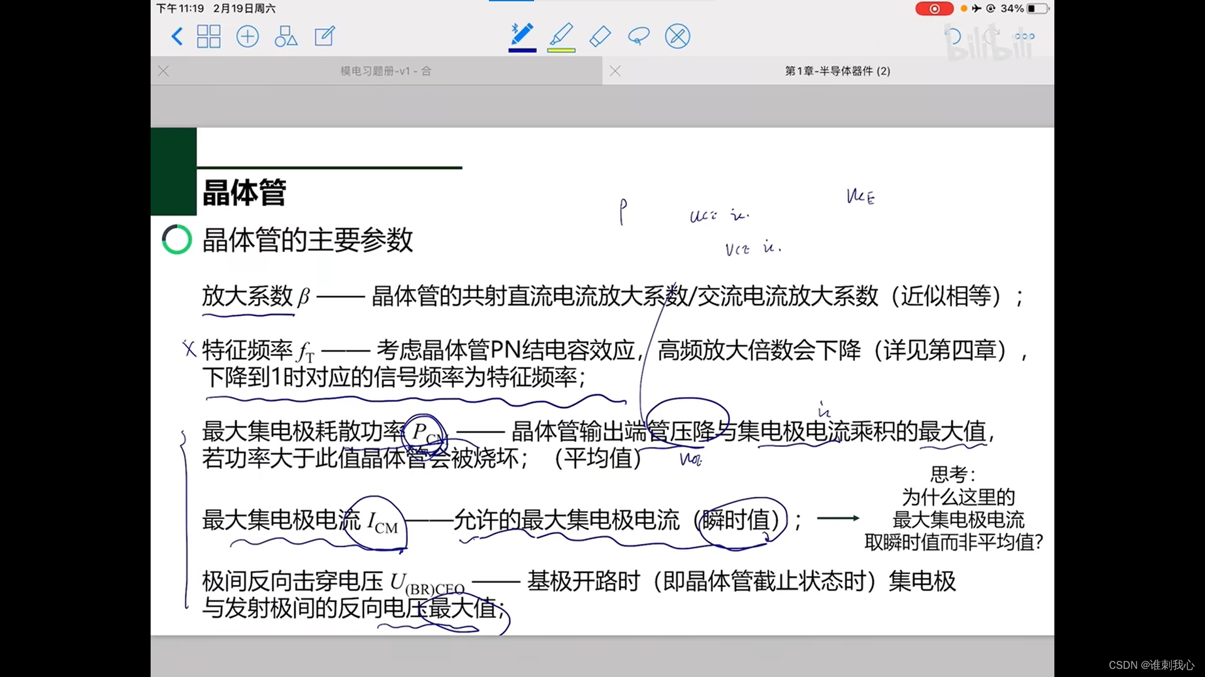Close the 第1章-半导体器件 (2) tab
Image resolution: width=1205 pixels, height=677 pixels.
pos(615,71)
